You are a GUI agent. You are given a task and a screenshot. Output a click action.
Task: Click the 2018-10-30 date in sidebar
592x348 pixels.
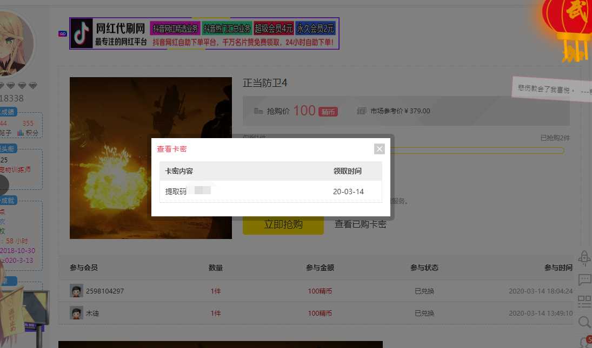[x=17, y=250]
